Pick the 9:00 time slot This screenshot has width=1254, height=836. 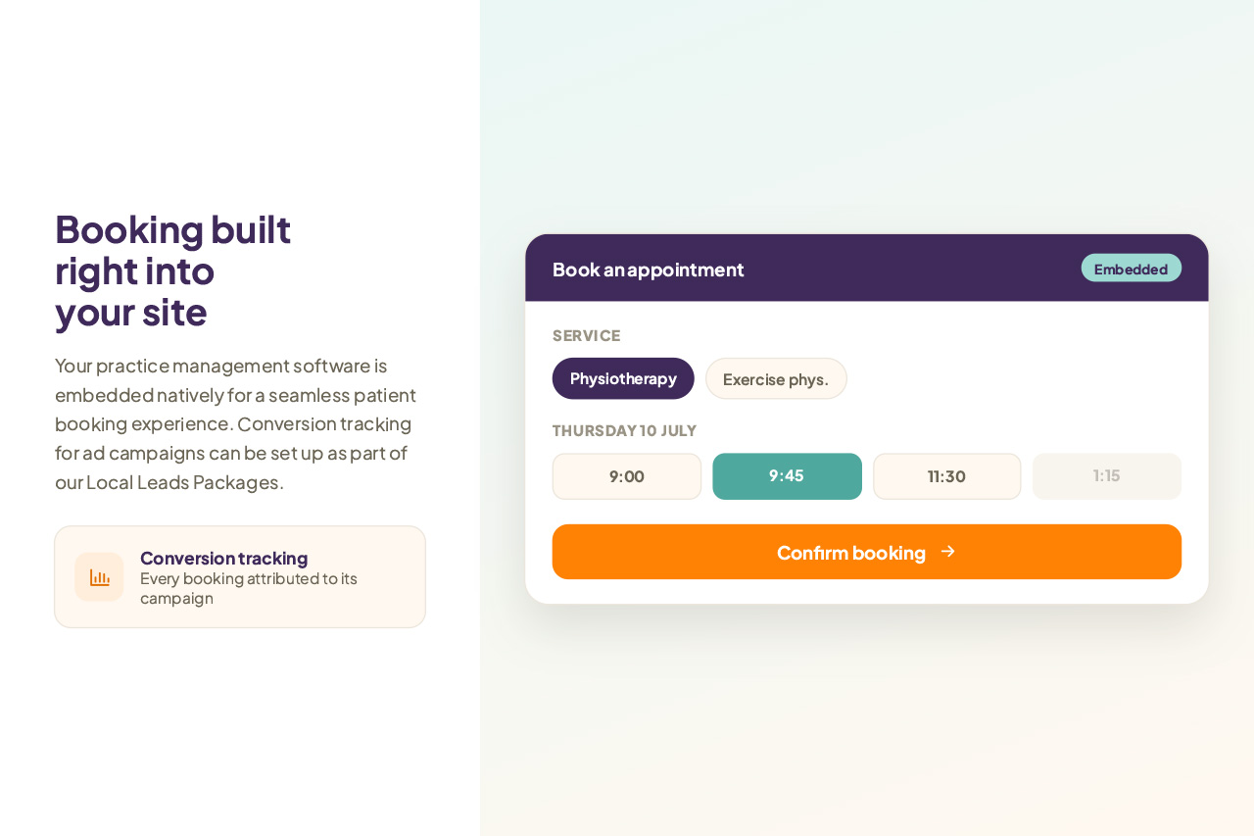627,476
